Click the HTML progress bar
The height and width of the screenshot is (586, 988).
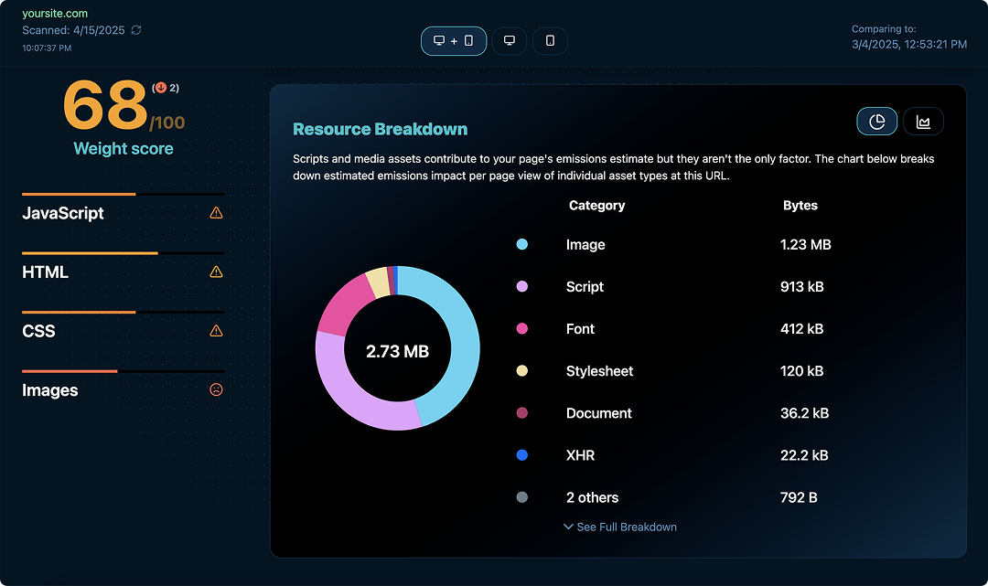(x=123, y=253)
